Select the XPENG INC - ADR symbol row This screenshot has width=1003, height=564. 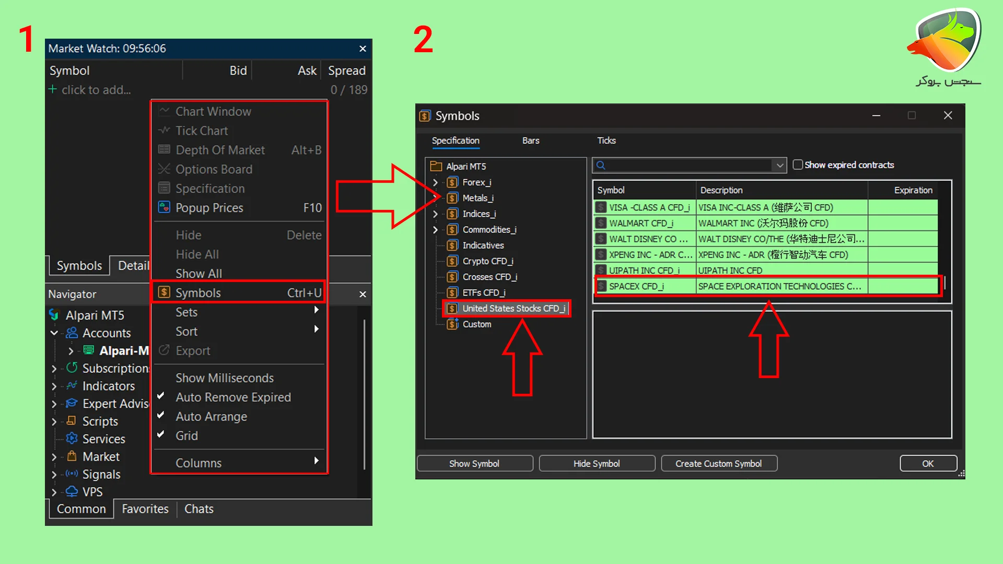(766, 255)
